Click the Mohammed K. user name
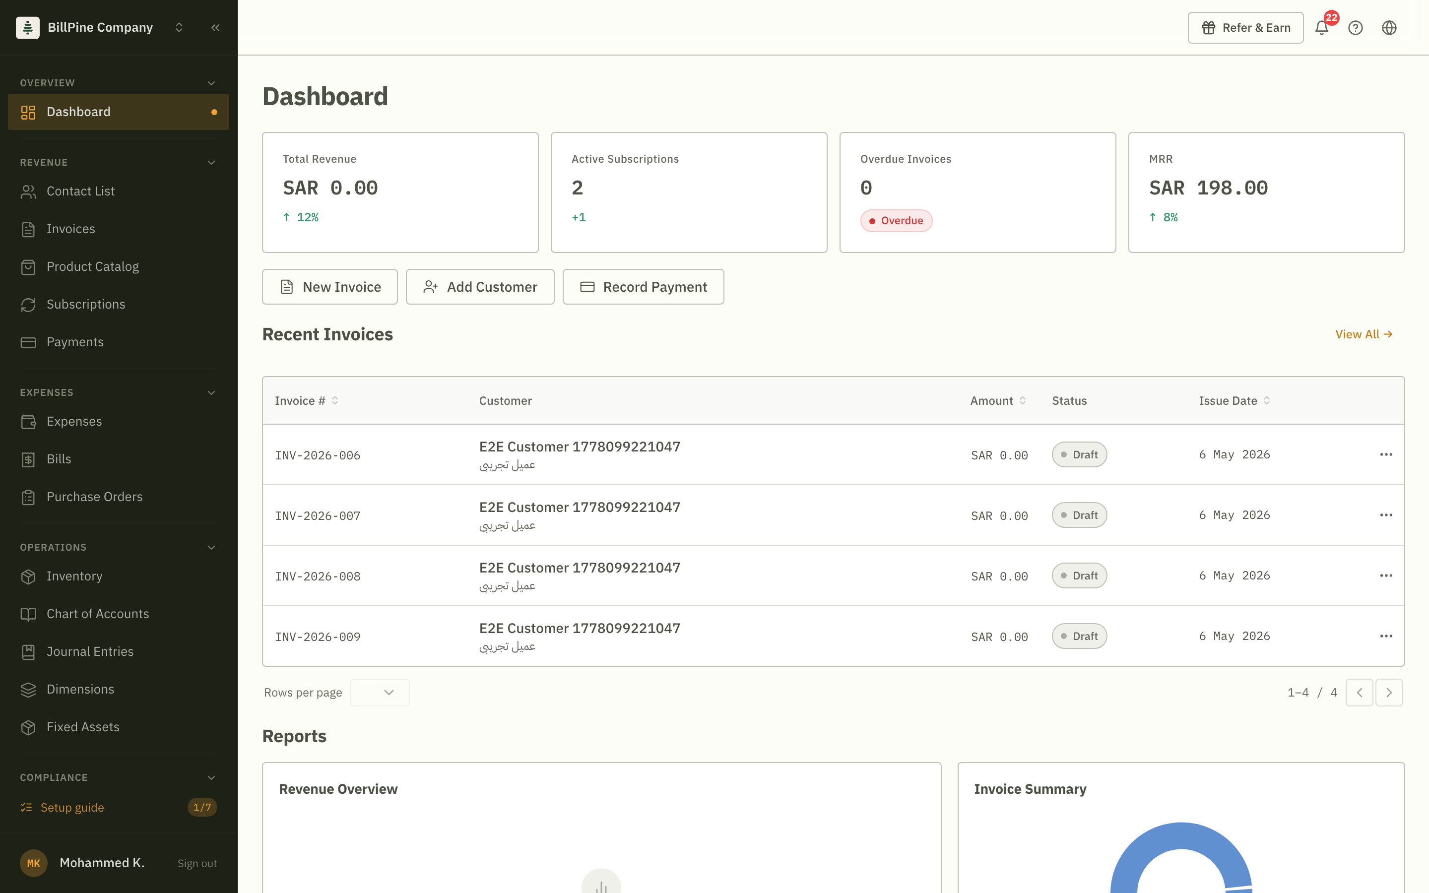The image size is (1429, 893). [x=102, y=863]
